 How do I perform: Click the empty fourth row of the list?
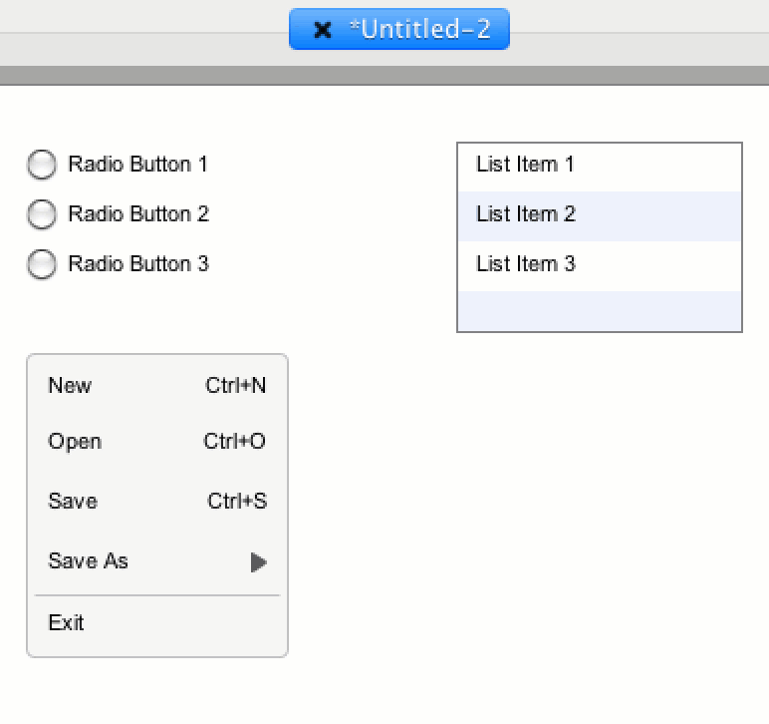click(x=599, y=310)
